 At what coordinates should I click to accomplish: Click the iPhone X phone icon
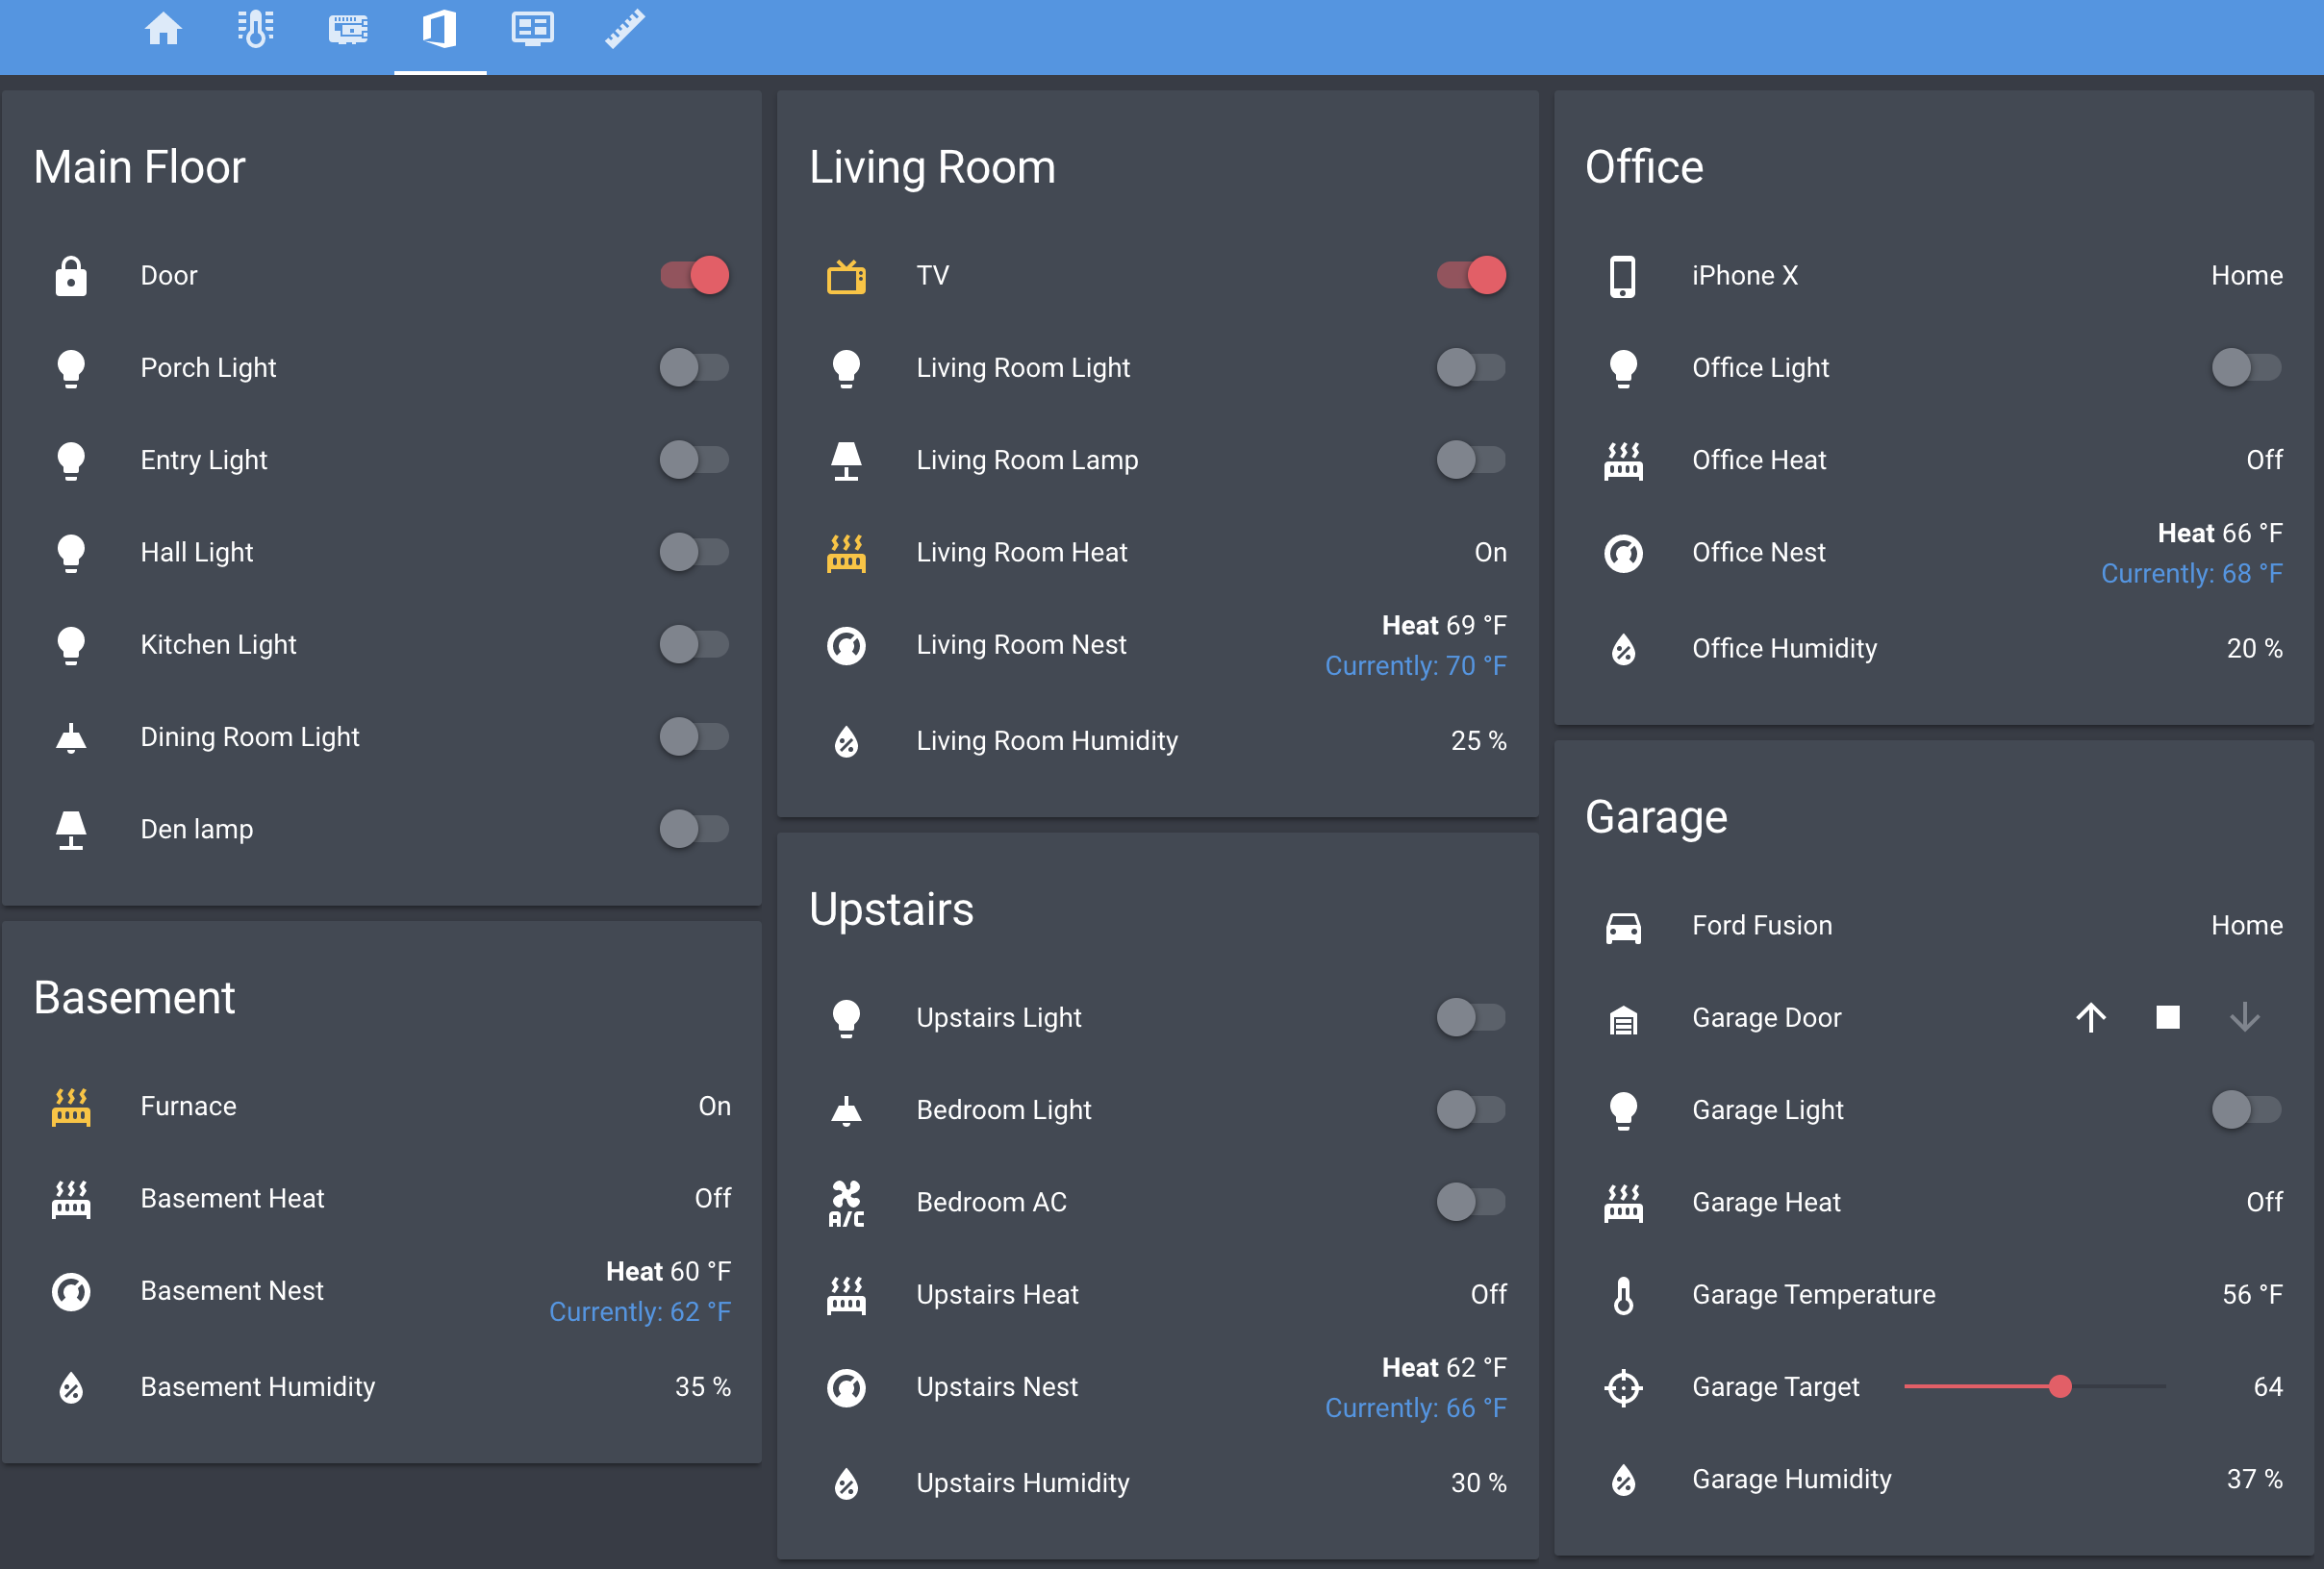tap(1623, 276)
